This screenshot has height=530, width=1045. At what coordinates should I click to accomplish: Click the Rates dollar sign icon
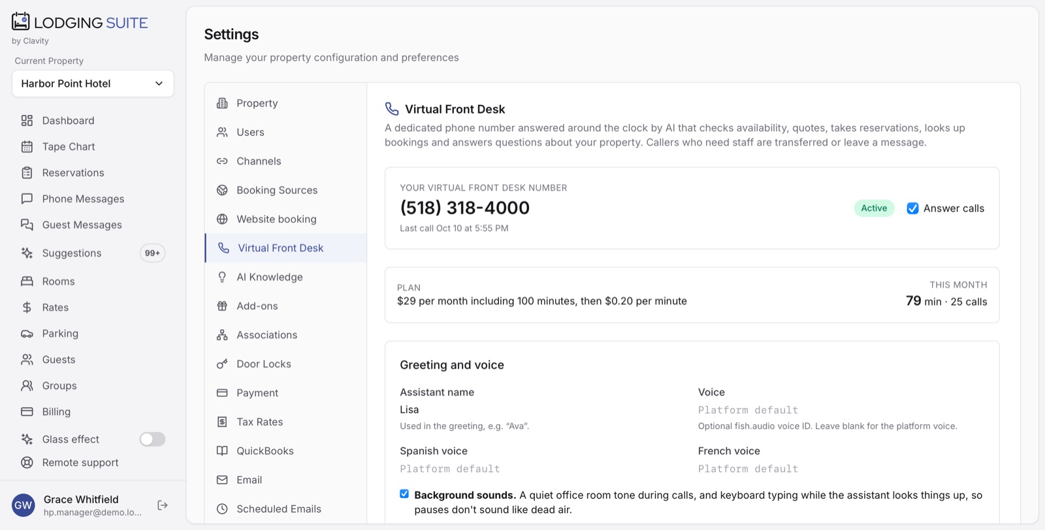coord(27,307)
